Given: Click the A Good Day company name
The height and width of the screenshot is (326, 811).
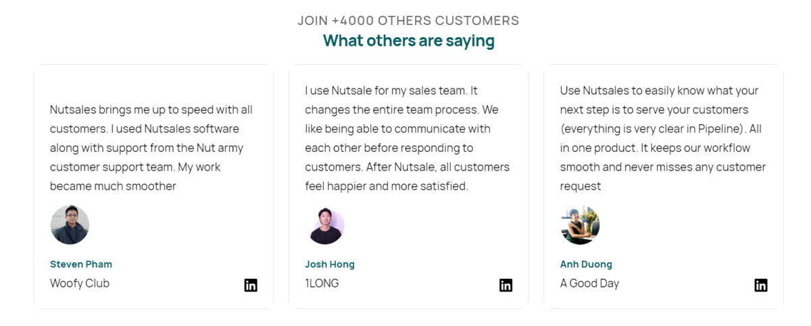Looking at the screenshot, I should click(x=589, y=283).
